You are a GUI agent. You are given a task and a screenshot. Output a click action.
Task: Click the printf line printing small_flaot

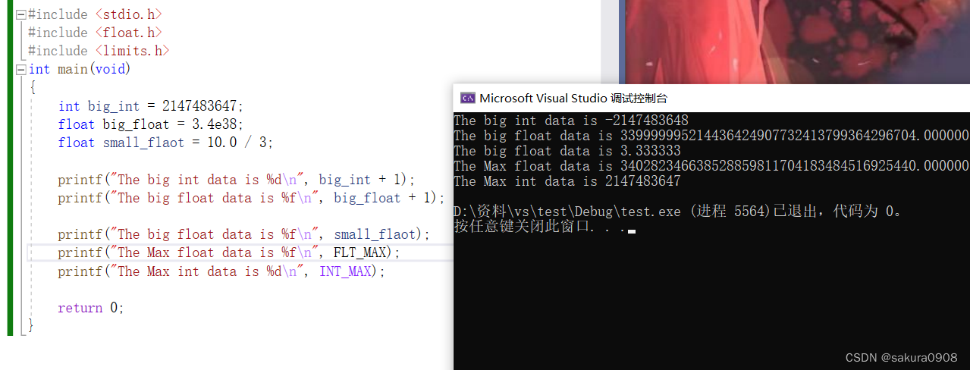point(243,234)
